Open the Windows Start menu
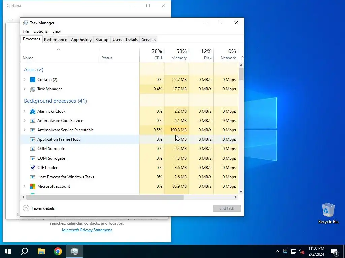Screen dimensions: 345x258 [x=8, y=251]
